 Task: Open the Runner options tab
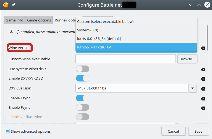tap(64, 20)
